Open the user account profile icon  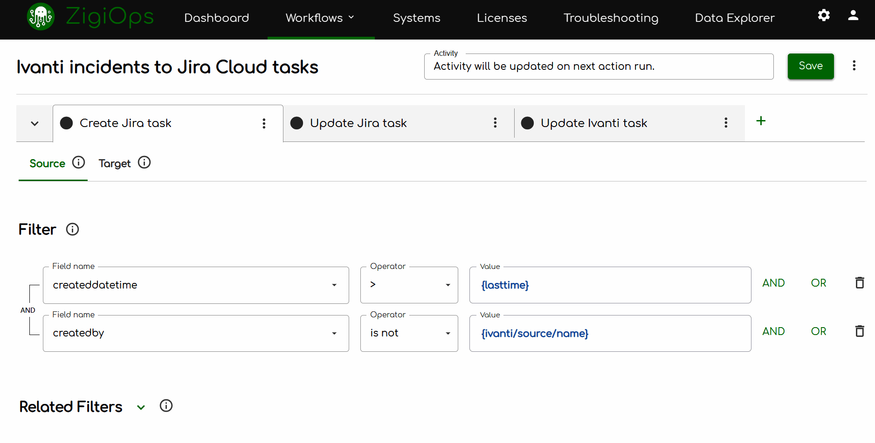[x=853, y=15]
